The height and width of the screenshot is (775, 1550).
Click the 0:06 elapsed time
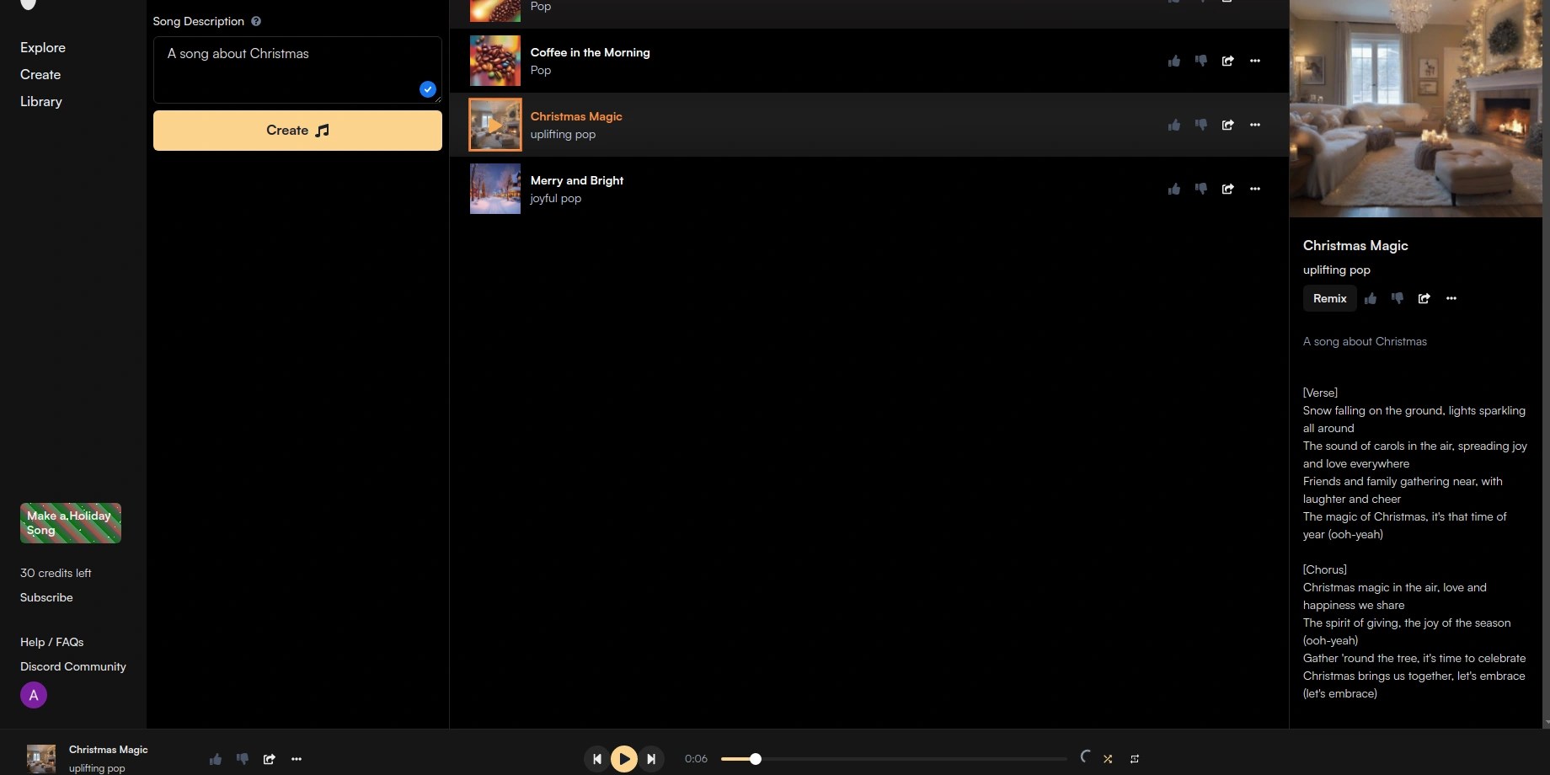tap(696, 759)
